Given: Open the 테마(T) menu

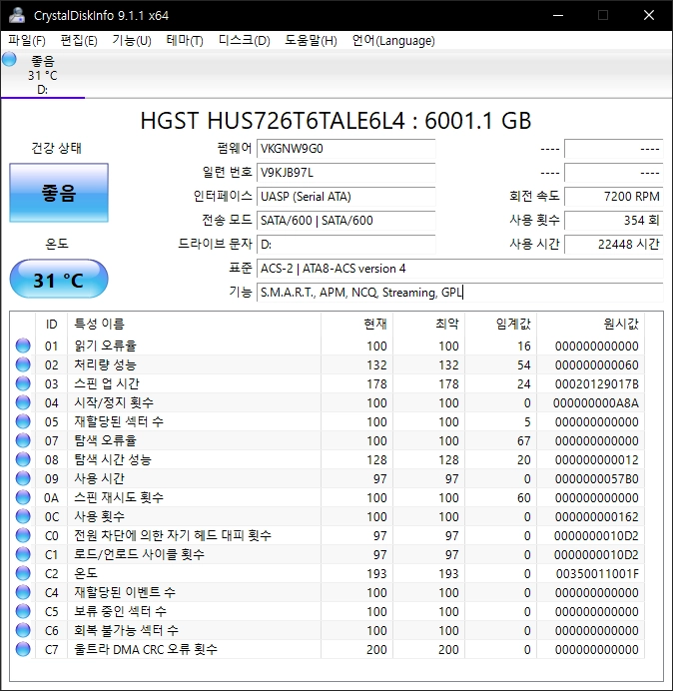Looking at the screenshot, I should click(x=185, y=41).
